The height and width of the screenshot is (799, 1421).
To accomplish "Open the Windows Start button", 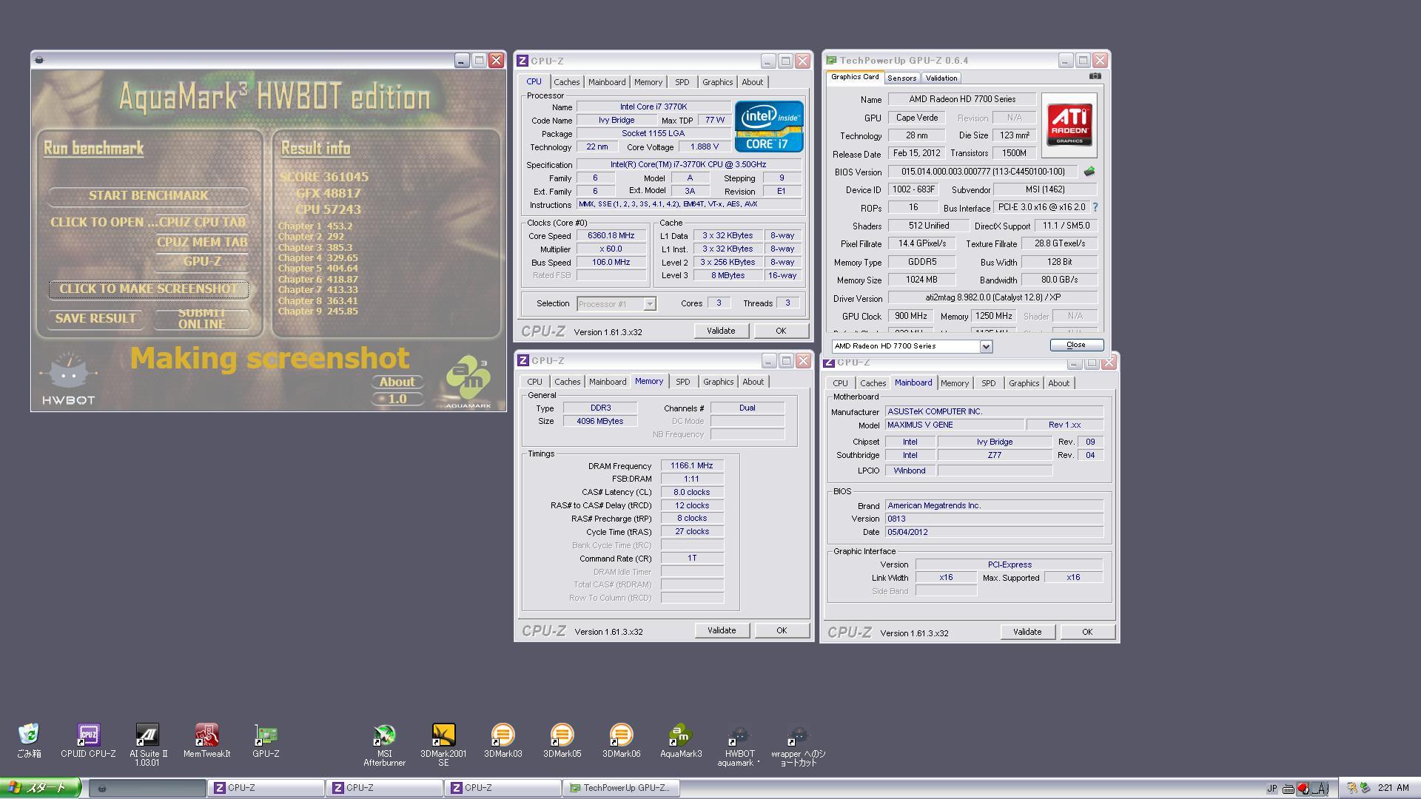I will 40,788.
